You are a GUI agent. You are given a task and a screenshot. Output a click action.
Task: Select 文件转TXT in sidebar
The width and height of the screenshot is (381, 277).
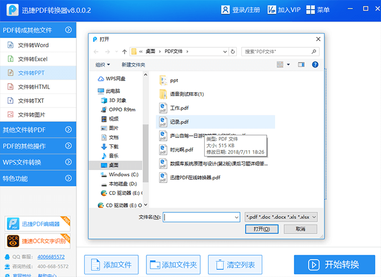tap(38, 100)
